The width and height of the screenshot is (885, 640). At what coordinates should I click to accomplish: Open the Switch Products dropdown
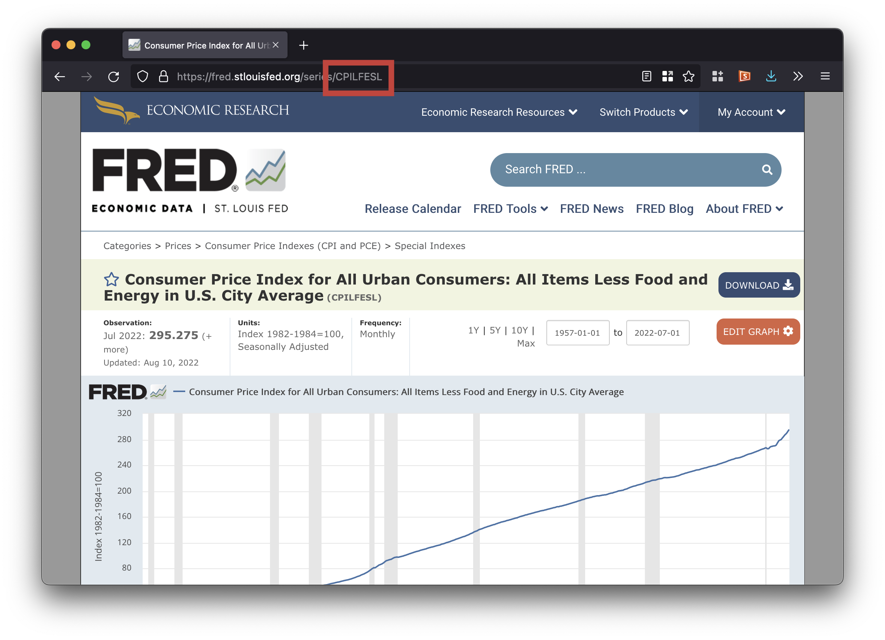643,112
